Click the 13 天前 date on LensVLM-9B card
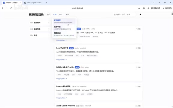Viewport: 173px width, 108px height. point(138,48)
